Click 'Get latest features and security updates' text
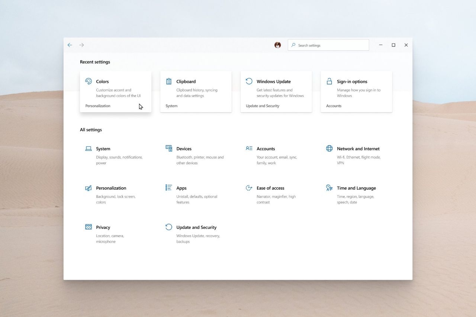 (x=280, y=93)
